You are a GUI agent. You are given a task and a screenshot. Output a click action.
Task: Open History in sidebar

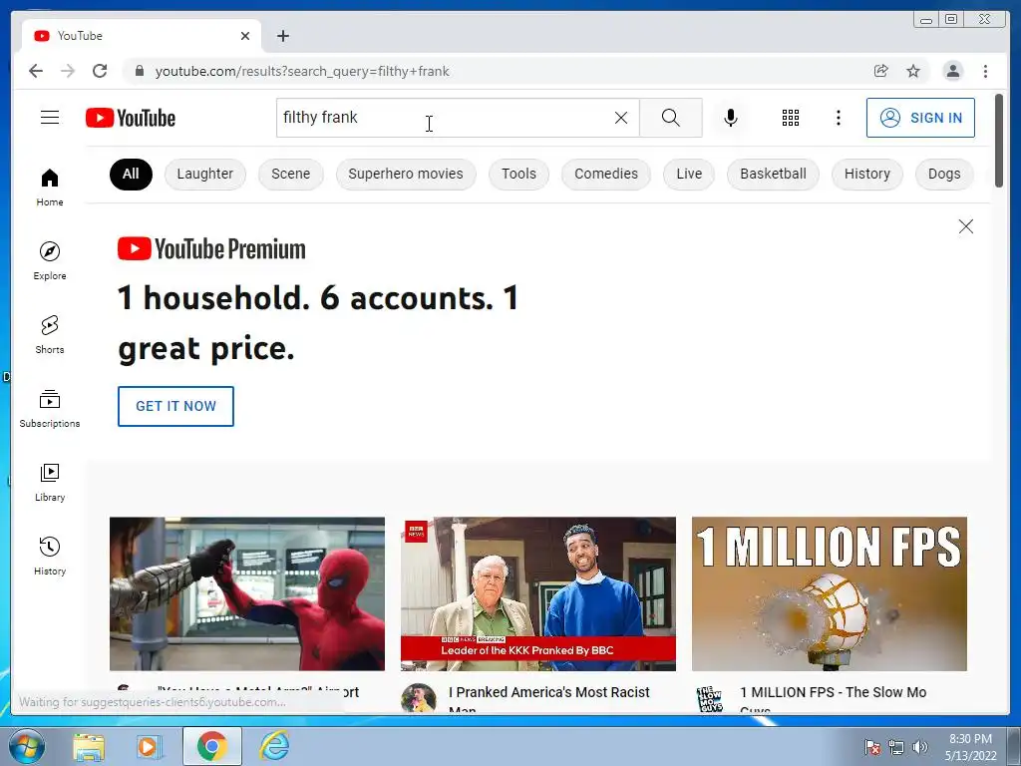click(50, 556)
